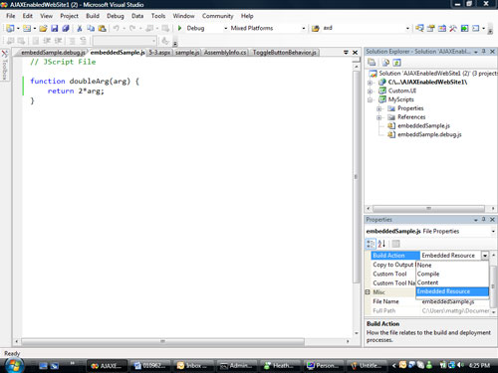The width and height of the screenshot is (498, 373).
Task: Open Object Browser toolbar icon
Action: point(442,28)
